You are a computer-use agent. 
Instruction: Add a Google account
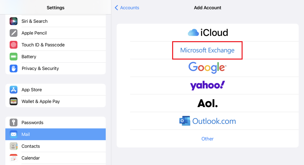click(x=207, y=68)
